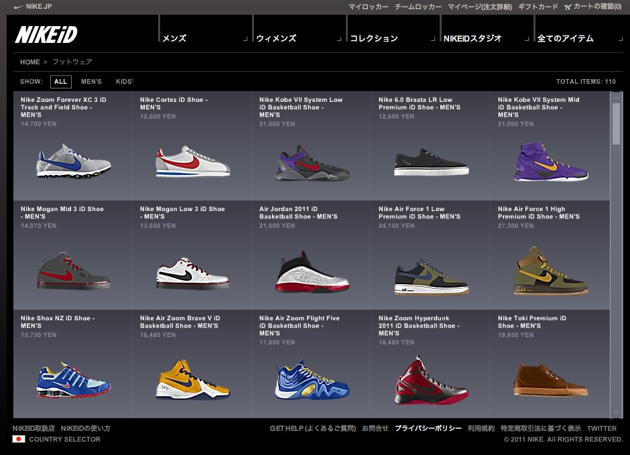The image size is (630, 455).
Task: Open the Nike Toki Premium iD shoe image
Action: click(550, 380)
